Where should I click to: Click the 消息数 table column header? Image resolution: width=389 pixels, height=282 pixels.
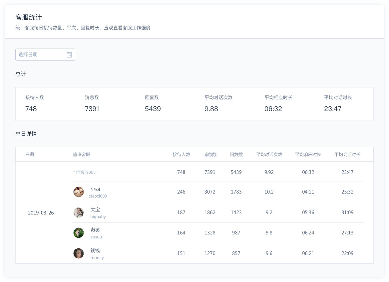(210, 155)
